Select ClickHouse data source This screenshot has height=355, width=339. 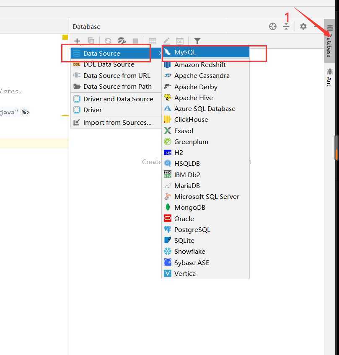click(x=205, y=120)
